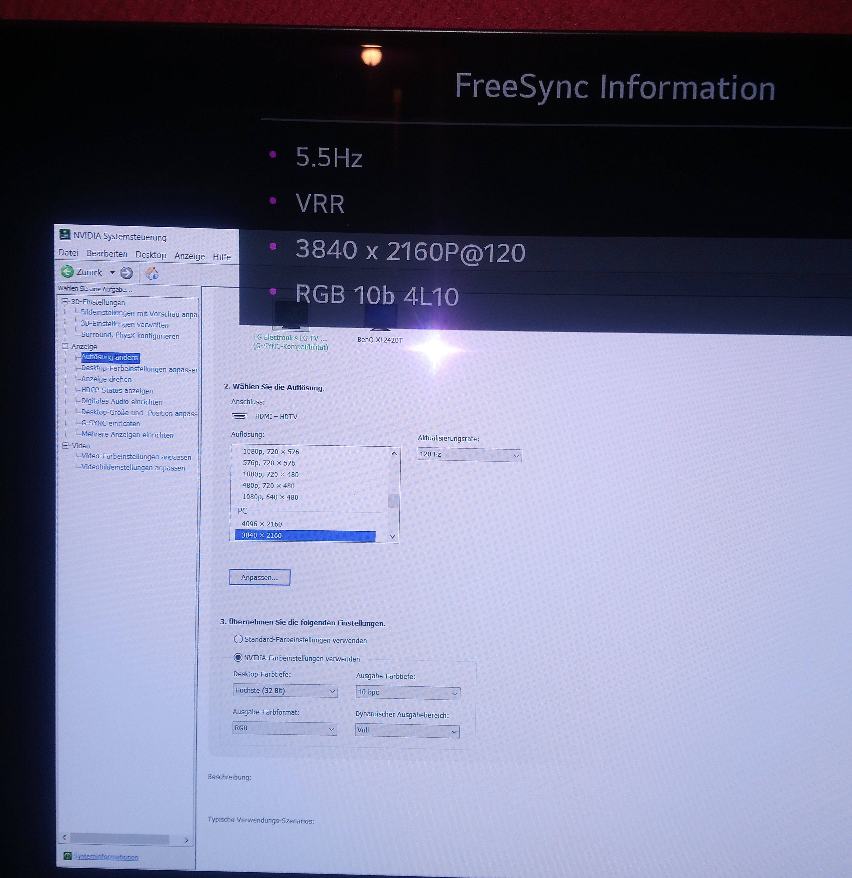Select Auflösung ändern in the tree
This screenshot has height=878, width=852.
110,357
